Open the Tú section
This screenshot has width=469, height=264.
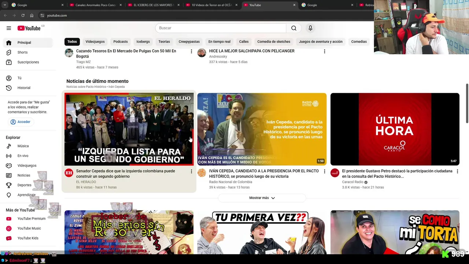pos(29,78)
